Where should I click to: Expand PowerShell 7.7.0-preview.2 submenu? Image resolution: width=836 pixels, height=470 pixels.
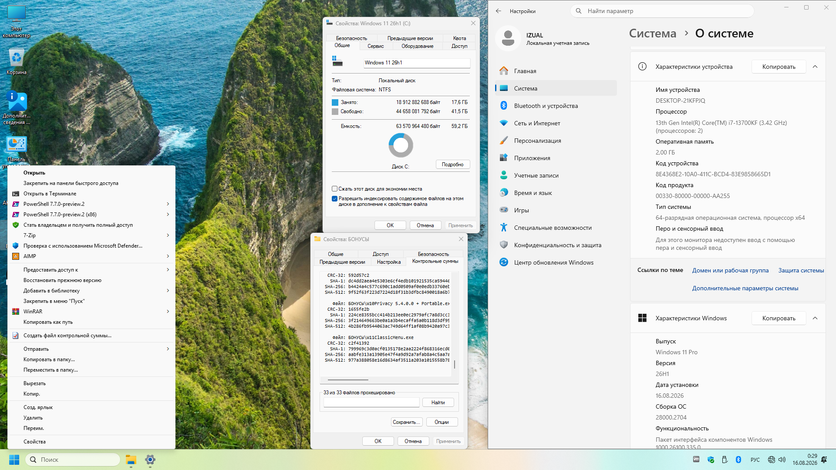pyautogui.click(x=92, y=204)
